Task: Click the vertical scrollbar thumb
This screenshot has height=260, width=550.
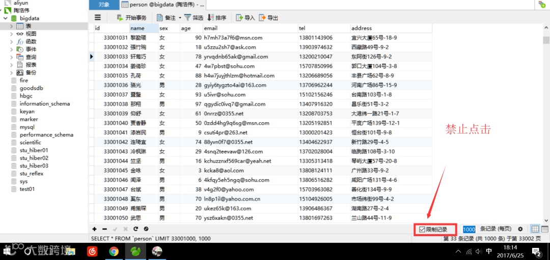Action: pos(546,40)
